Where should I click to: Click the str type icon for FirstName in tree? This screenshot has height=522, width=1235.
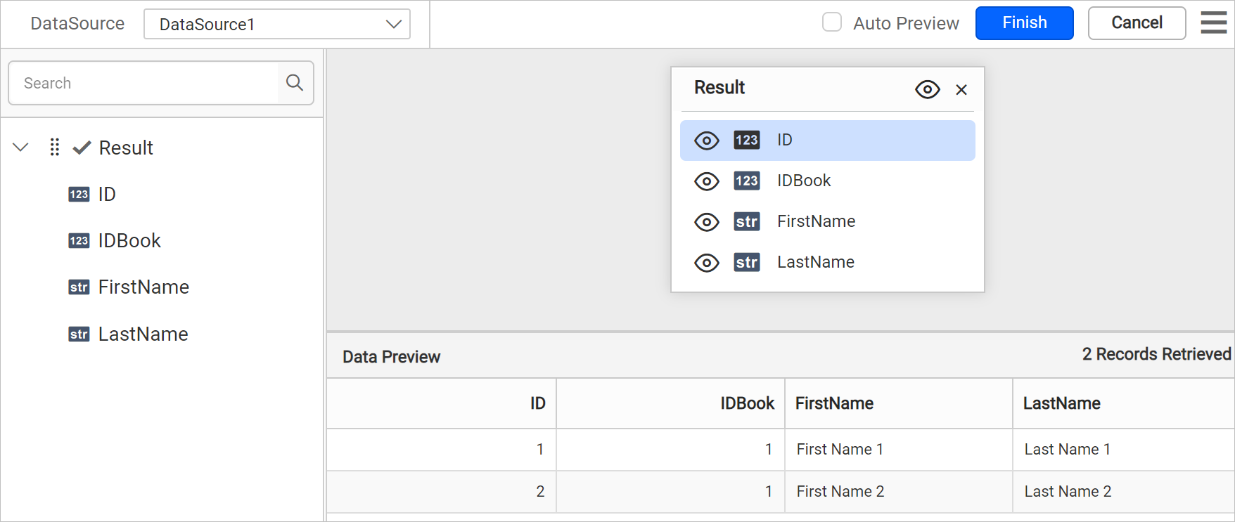79,287
